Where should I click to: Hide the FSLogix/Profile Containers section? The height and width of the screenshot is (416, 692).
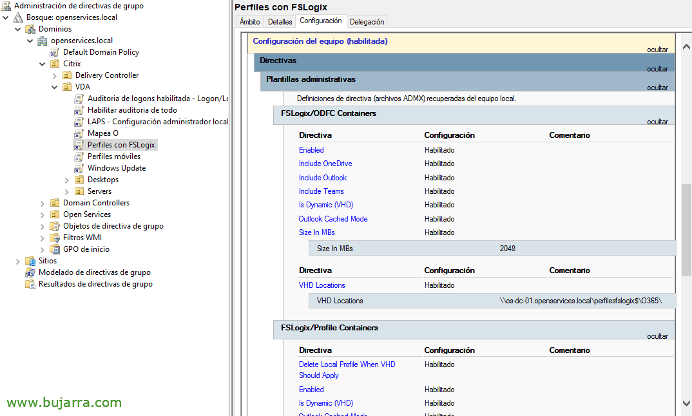[x=657, y=336]
